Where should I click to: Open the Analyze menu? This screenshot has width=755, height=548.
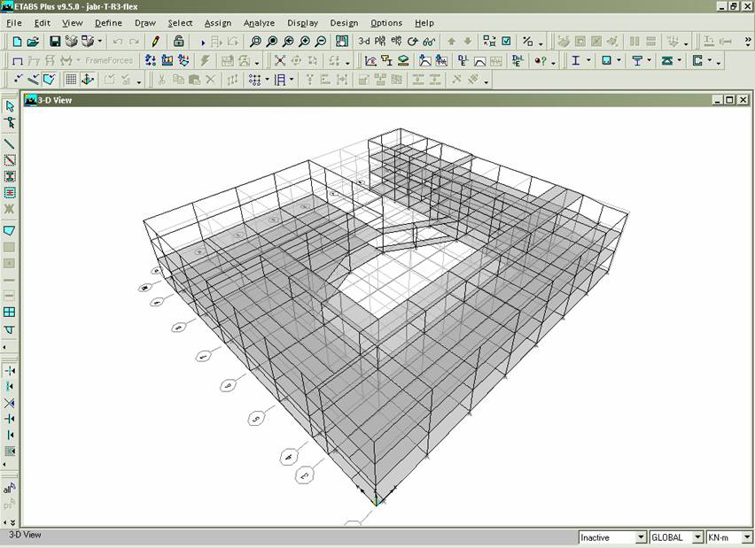coord(259,23)
